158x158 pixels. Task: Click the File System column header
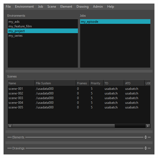pos(56,83)
